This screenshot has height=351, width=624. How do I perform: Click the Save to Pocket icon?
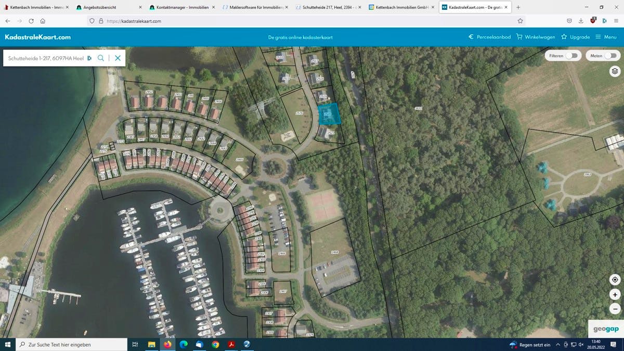click(569, 21)
